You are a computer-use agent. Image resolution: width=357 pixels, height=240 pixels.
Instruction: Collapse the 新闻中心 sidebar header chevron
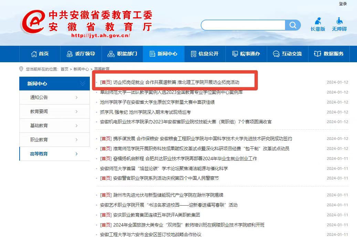(x=82, y=84)
